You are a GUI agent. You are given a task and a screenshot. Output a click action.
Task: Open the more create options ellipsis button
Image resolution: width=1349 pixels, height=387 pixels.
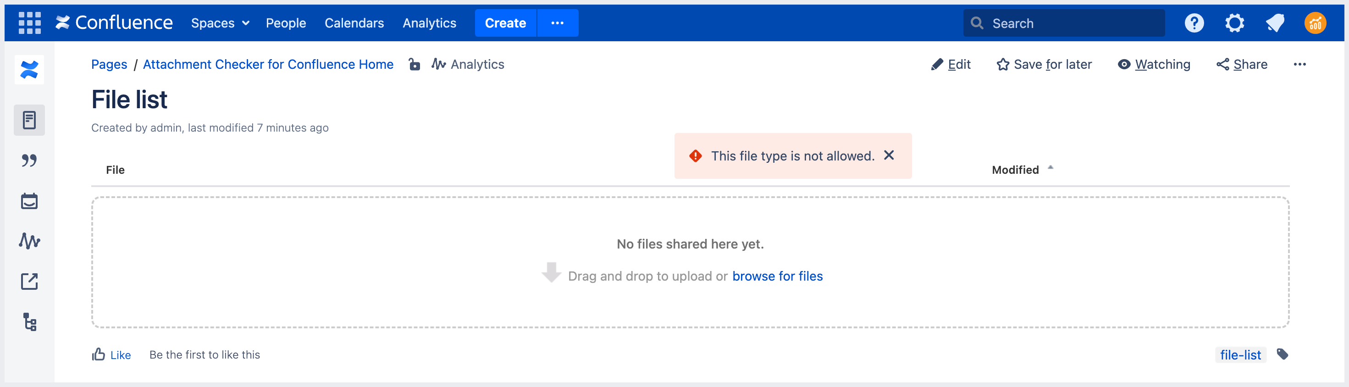(557, 23)
